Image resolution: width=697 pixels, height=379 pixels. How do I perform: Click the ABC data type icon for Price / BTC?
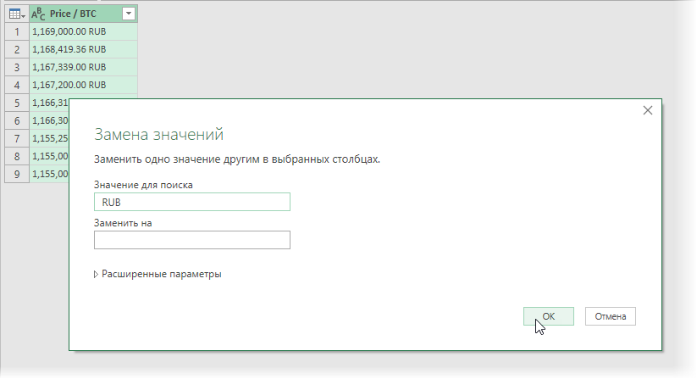[x=38, y=14]
